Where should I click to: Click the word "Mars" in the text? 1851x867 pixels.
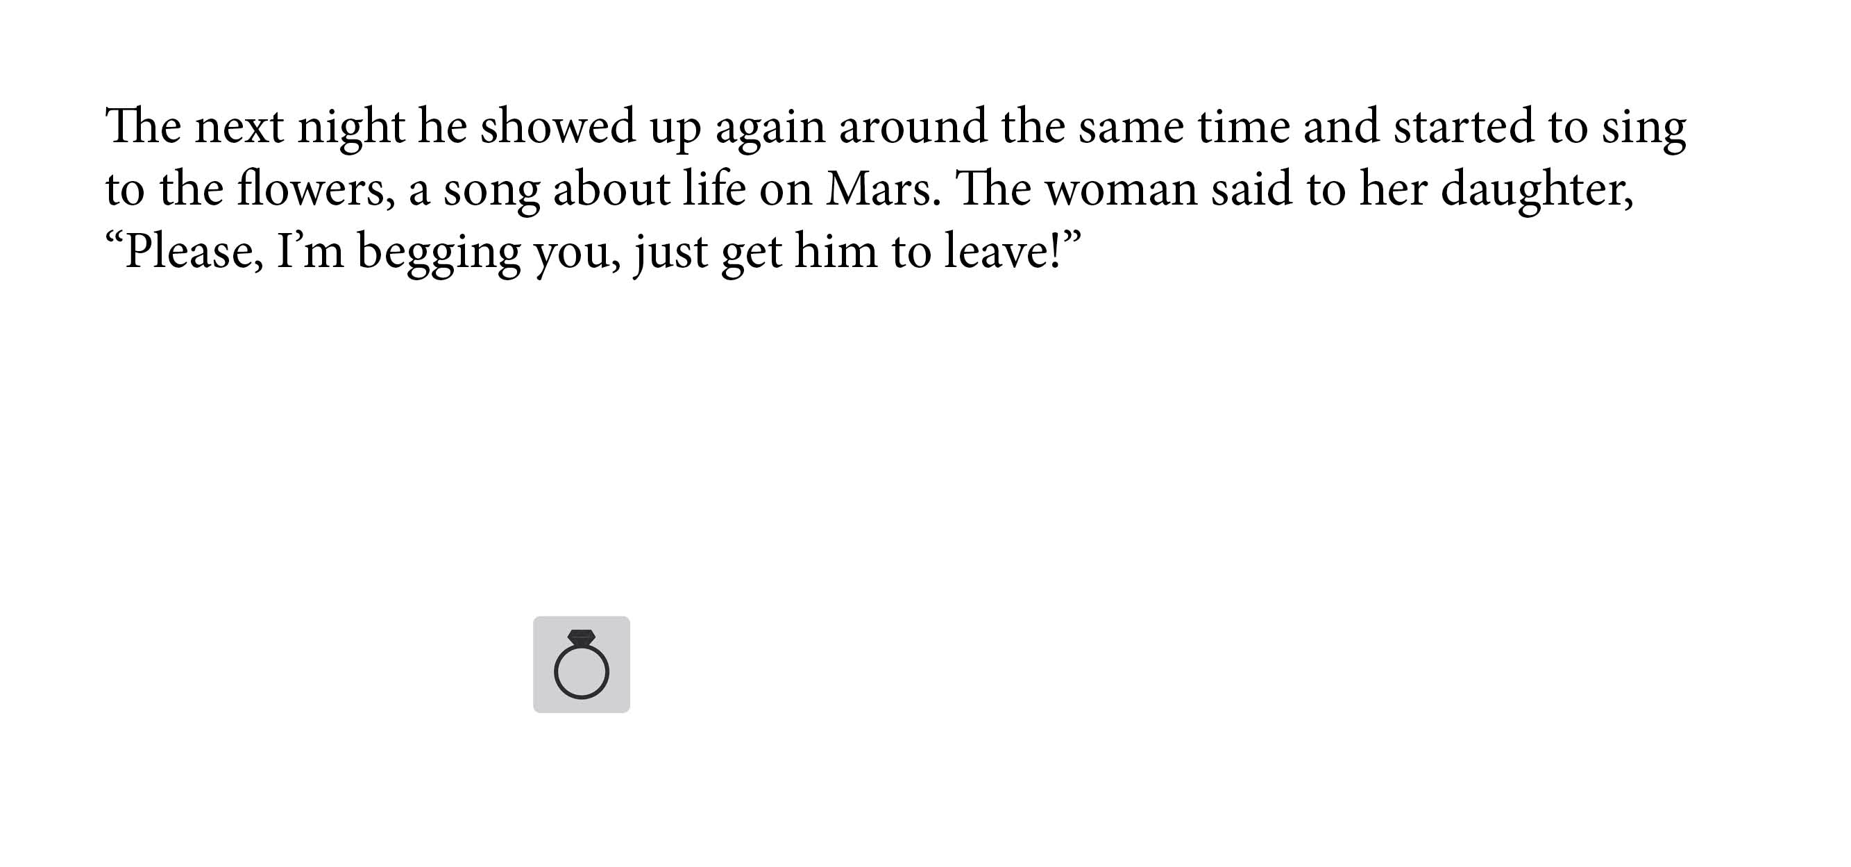[881, 189]
